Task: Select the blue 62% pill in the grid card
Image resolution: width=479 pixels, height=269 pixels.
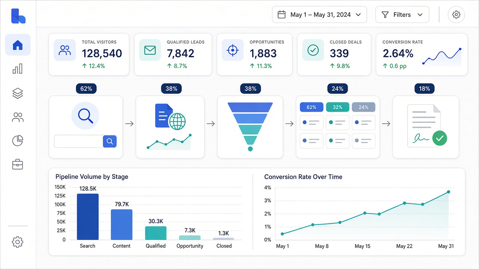Action: pyautogui.click(x=311, y=107)
